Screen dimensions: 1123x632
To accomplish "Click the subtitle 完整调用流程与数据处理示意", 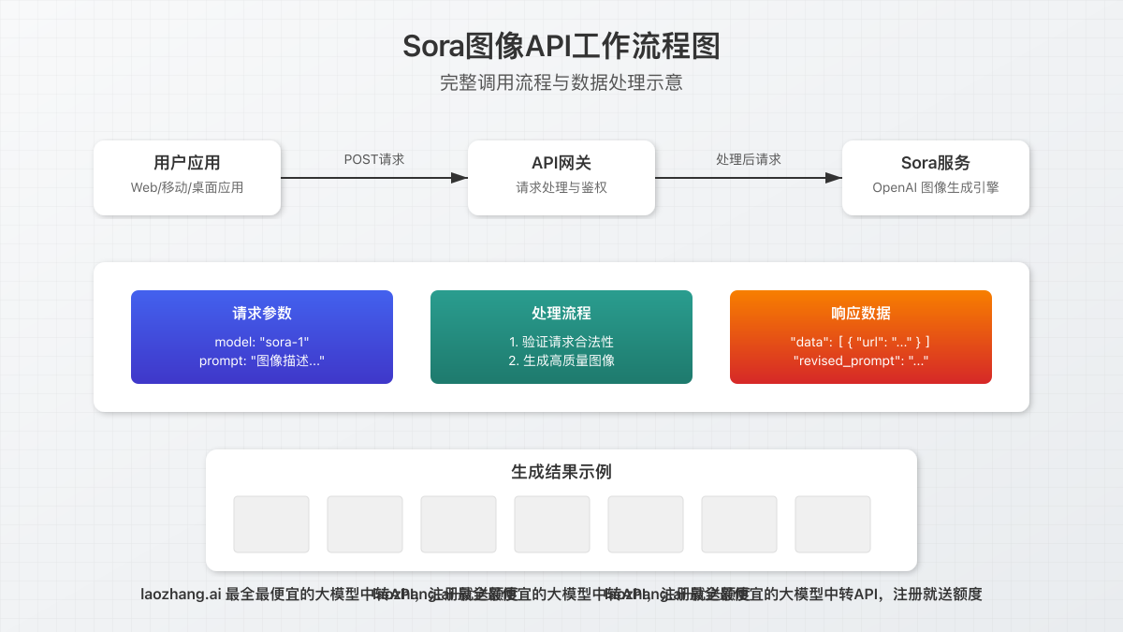I will [x=561, y=82].
